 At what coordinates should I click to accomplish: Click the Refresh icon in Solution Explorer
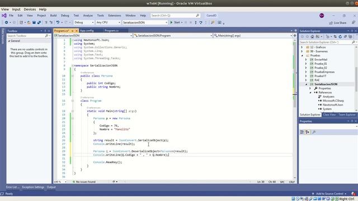340,37
